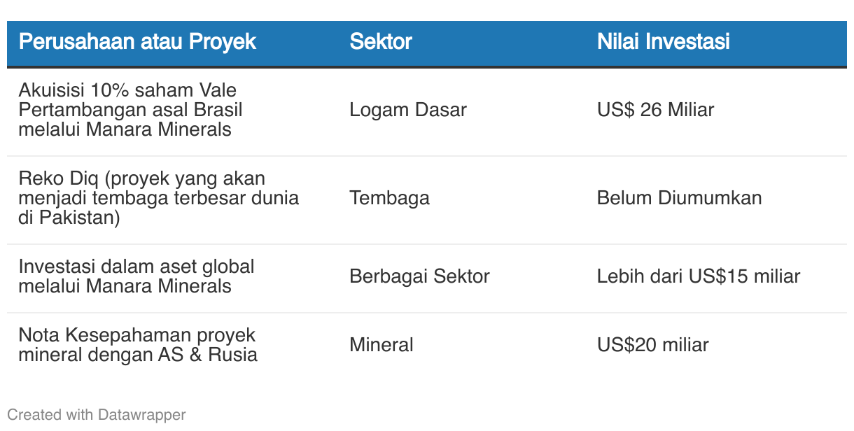Select the 'di Pakistan)' text line
Image resolution: width=854 pixels, height=431 pixels.
point(69,218)
